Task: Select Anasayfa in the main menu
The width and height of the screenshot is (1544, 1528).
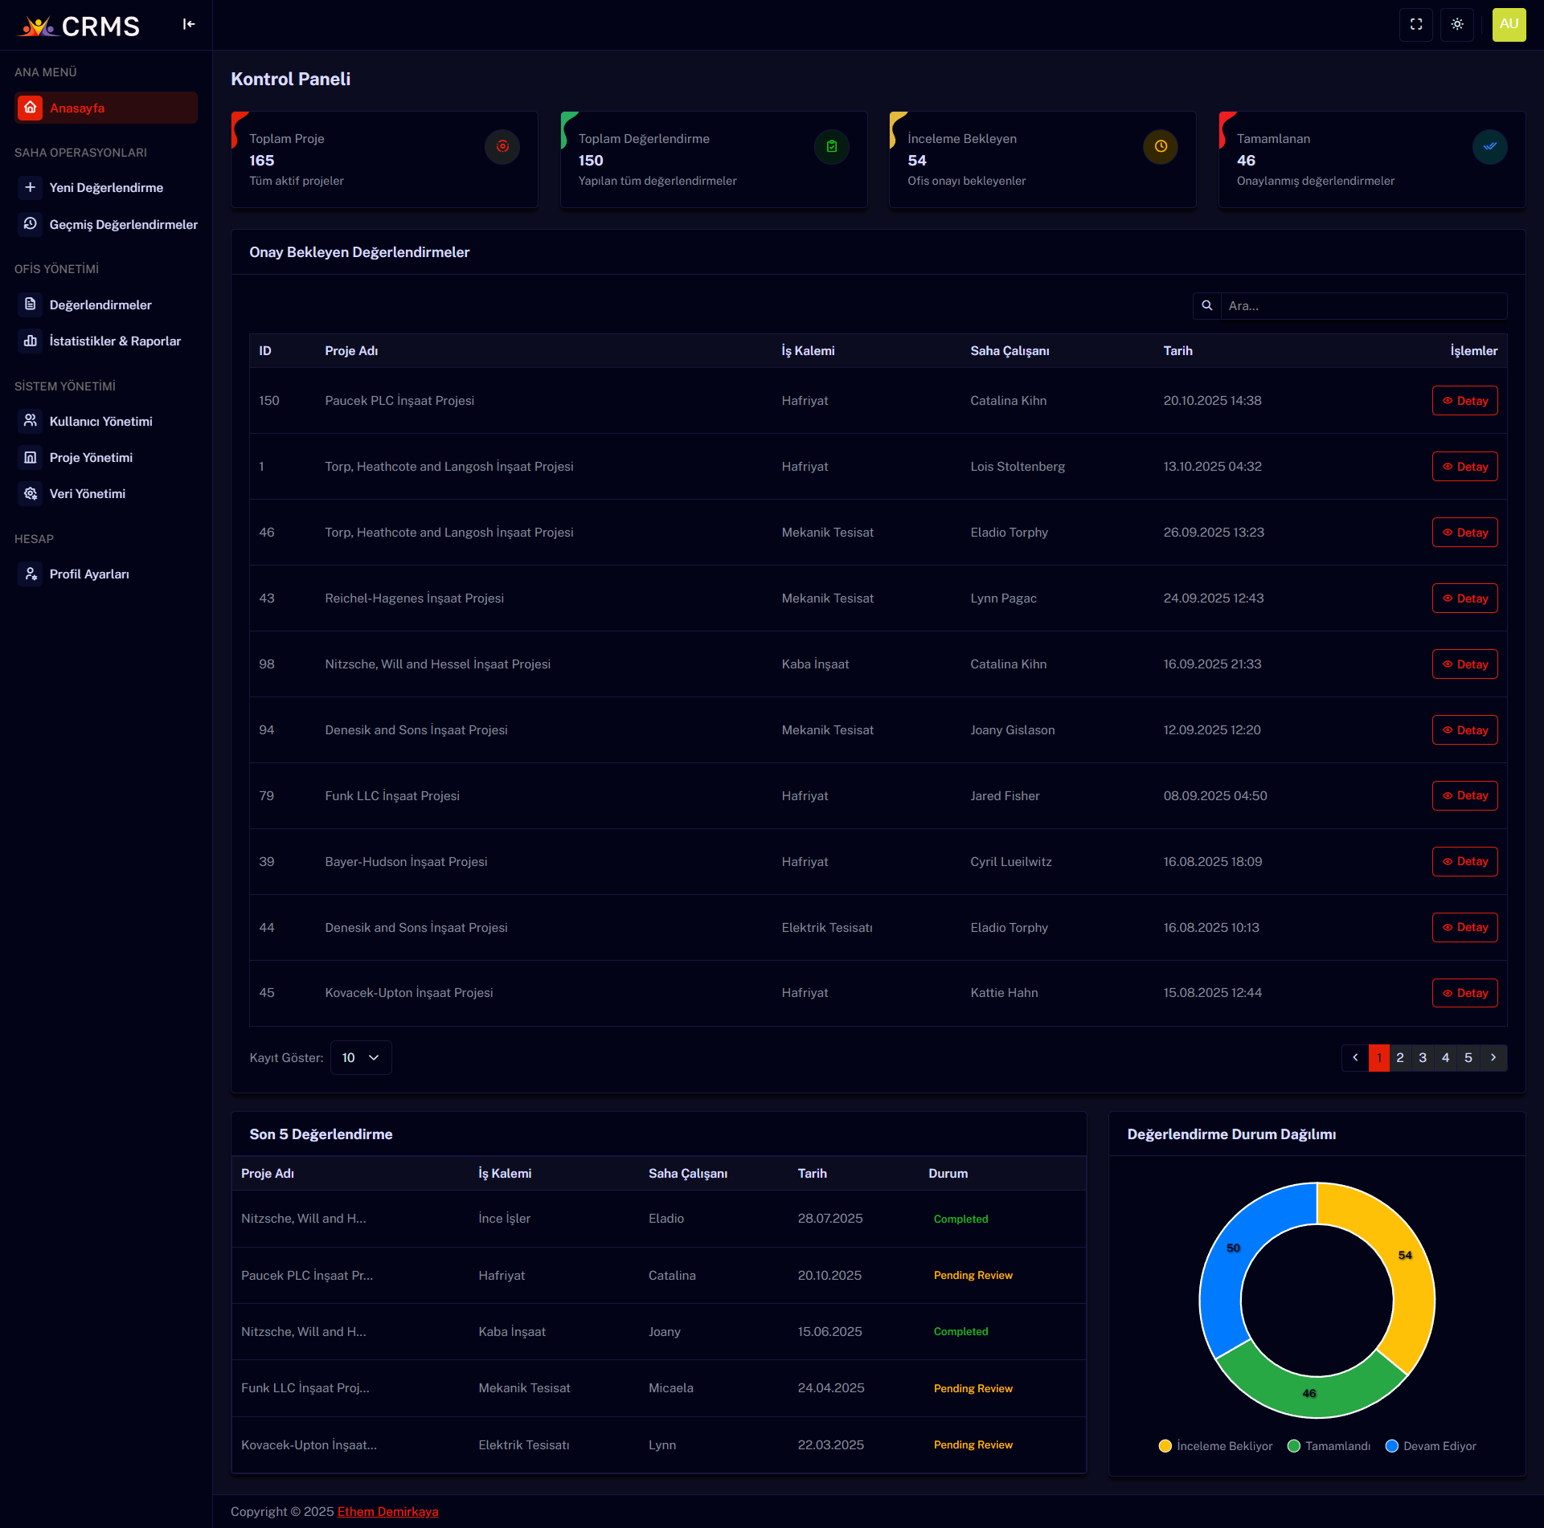Action: click(x=78, y=107)
